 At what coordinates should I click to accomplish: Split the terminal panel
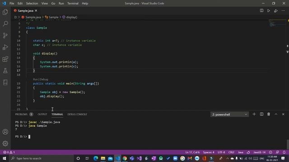[261, 114]
